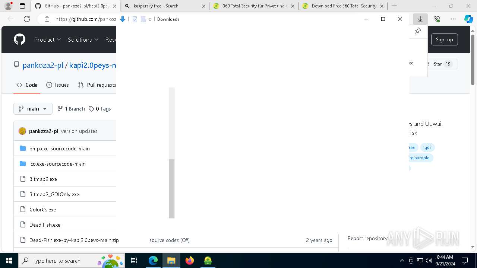
Task: Switch to Download Free 360 Total Security tab
Action: point(343,6)
